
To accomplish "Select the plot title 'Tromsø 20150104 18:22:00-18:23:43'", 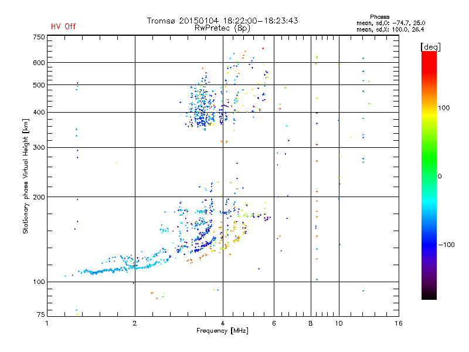I will (222, 21).
